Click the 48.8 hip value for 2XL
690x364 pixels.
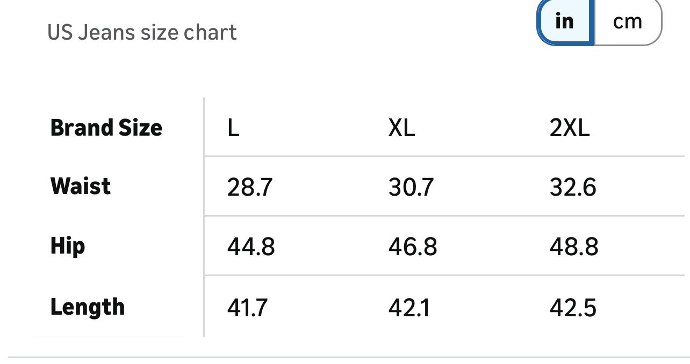click(574, 247)
